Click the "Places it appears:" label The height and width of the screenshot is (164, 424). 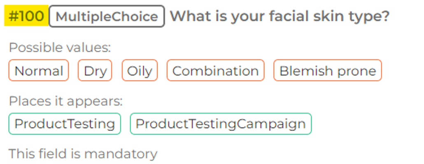(x=65, y=101)
